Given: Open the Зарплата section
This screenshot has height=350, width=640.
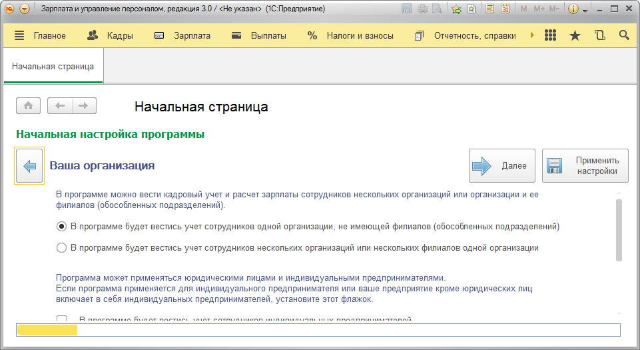Looking at the screenshot, I should point(182,35).
